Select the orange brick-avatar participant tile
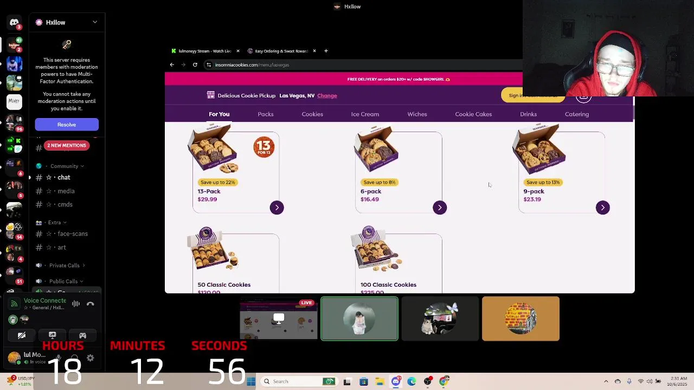Image resolution: width=694 pixels, height=390 pixels. (520, 318)
